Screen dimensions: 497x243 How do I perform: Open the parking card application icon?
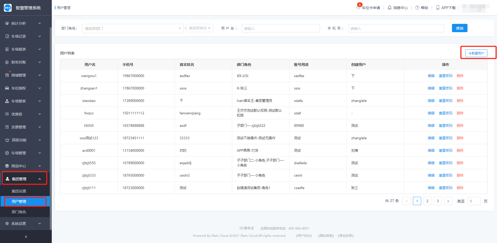358,8
